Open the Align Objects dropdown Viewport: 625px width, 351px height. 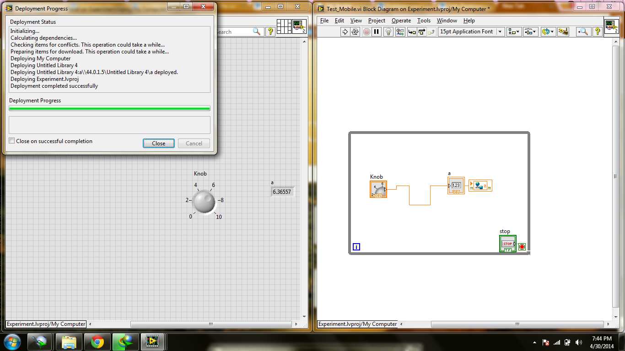(x=514, y=32)
